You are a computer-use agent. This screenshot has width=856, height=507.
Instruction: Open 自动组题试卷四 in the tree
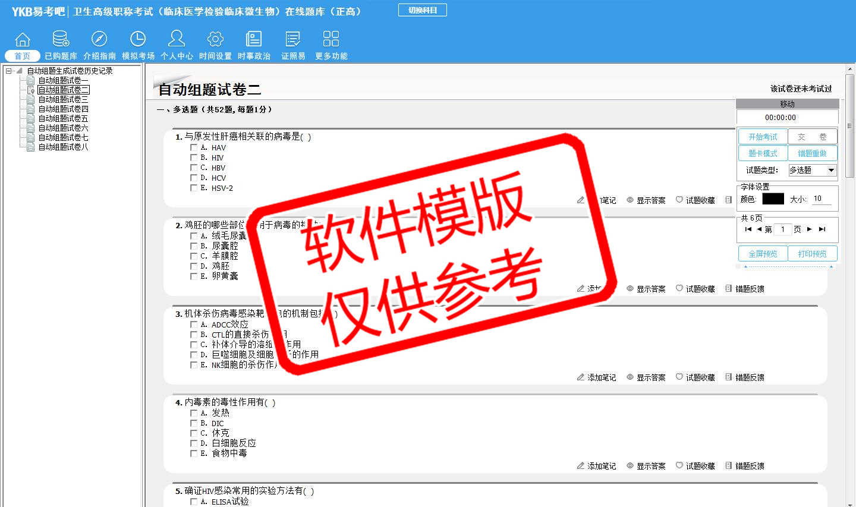(x=63, y=109)
